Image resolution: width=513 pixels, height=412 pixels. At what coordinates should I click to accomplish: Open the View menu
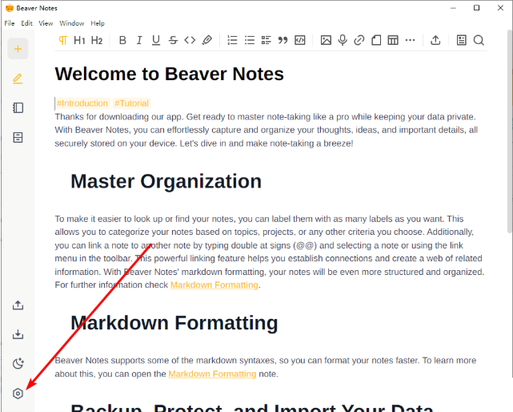(x=46, y=23)
